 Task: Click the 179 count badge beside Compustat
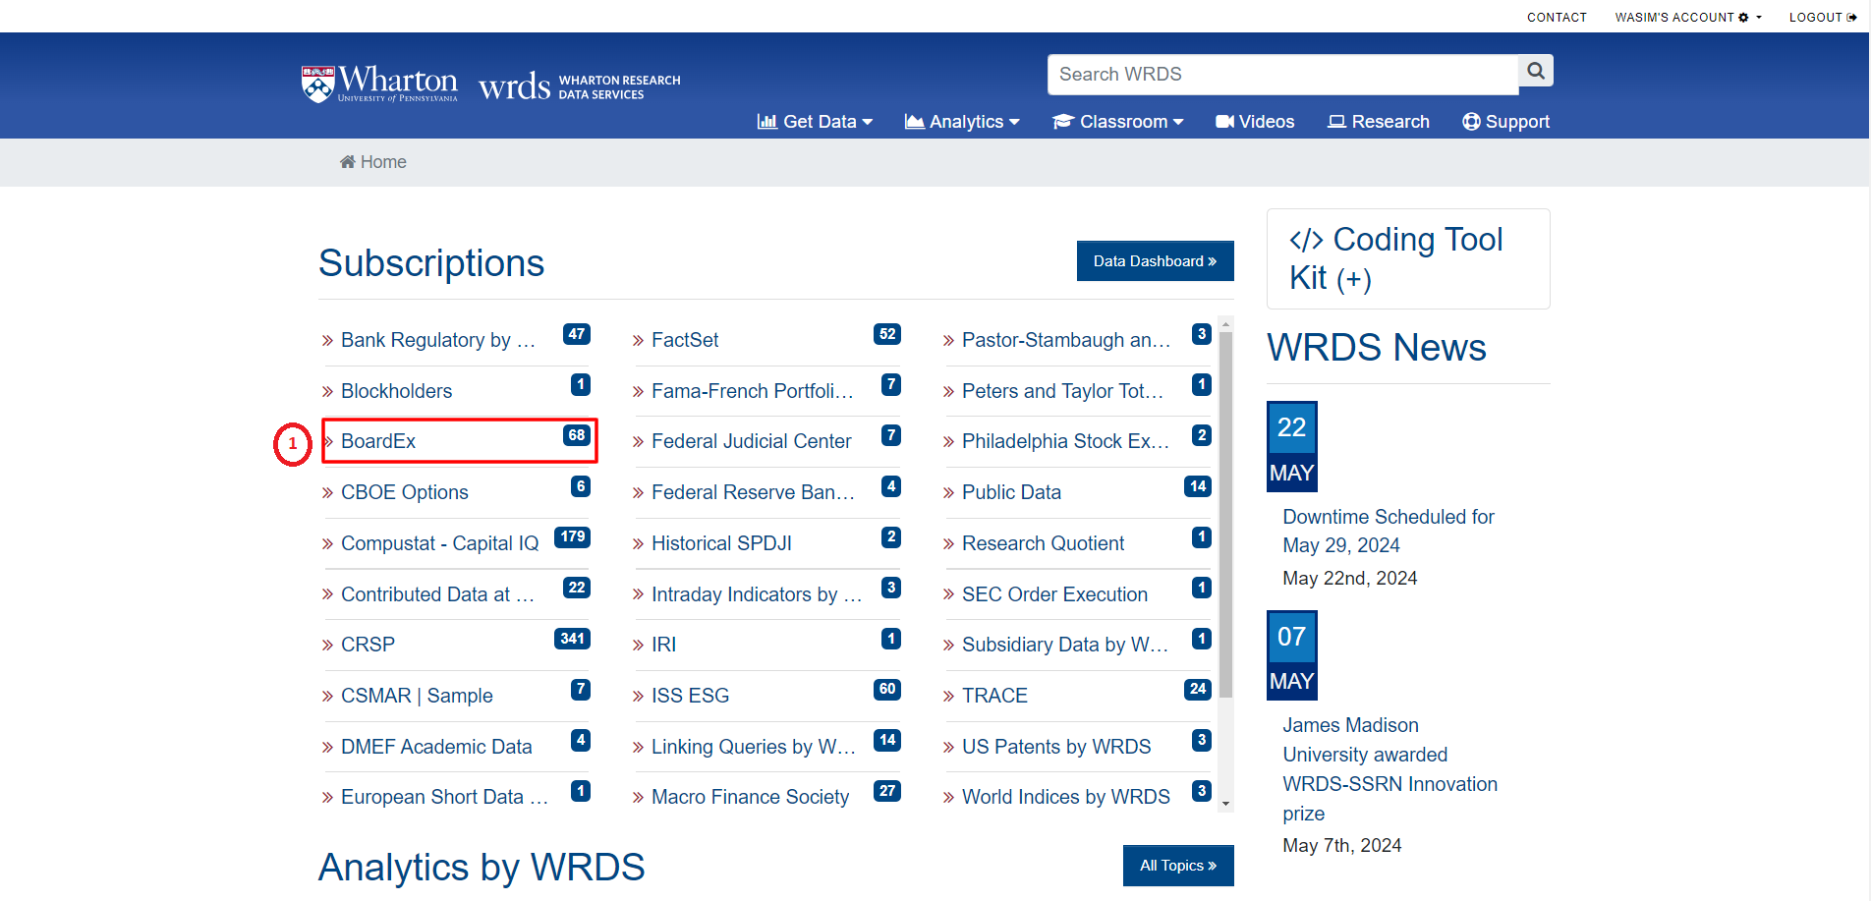[x=572, y=536]
